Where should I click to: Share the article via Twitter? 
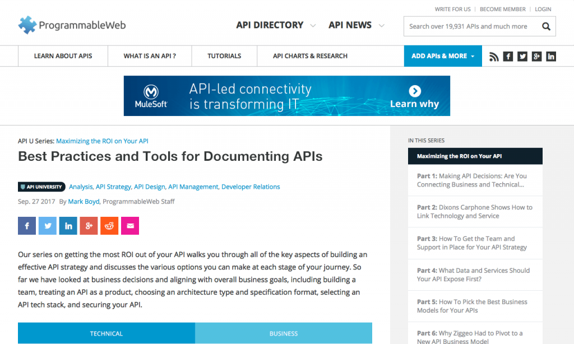pyautogui.click(x=47, y=225)
